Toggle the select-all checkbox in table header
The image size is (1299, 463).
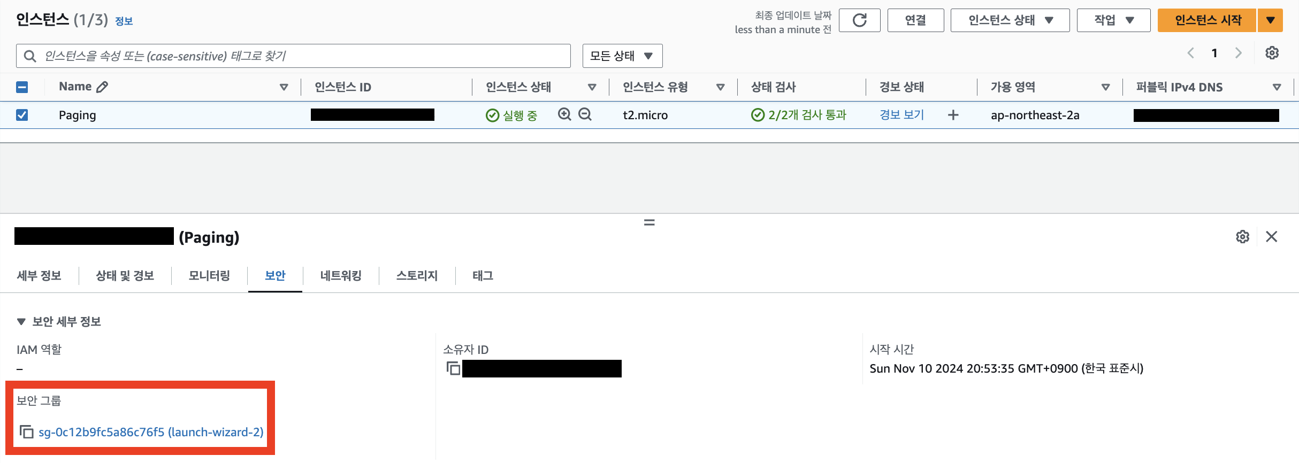coord(22,86)
